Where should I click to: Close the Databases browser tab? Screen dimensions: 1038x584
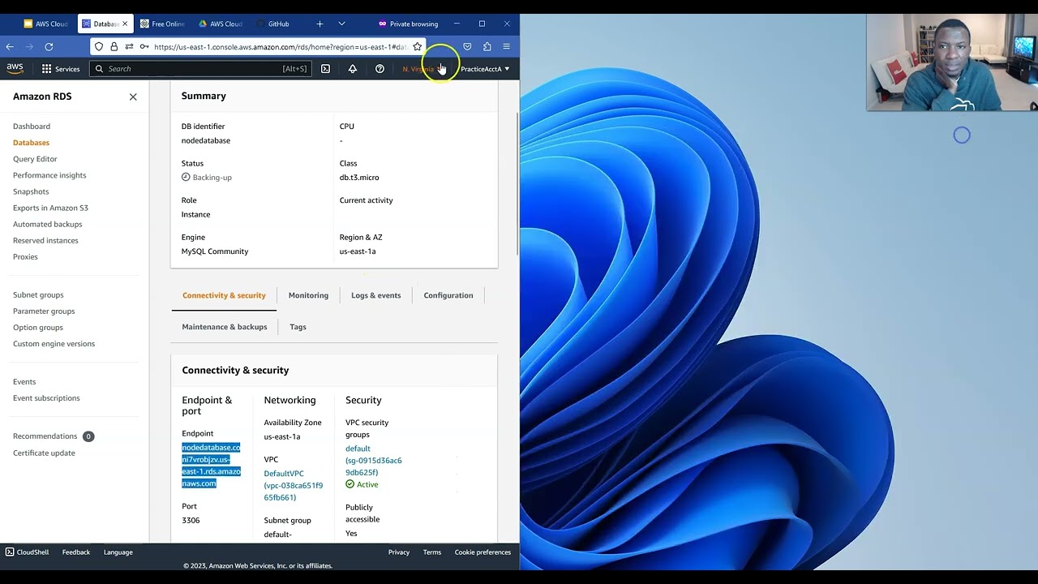[x=125, y=24]
